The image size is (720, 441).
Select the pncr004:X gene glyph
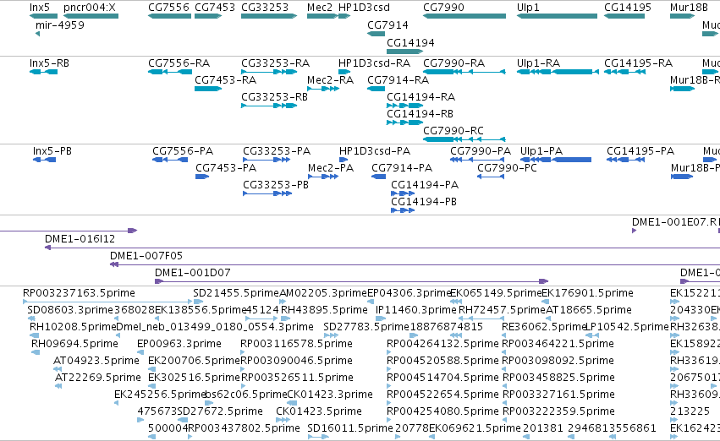click(91, 16)
